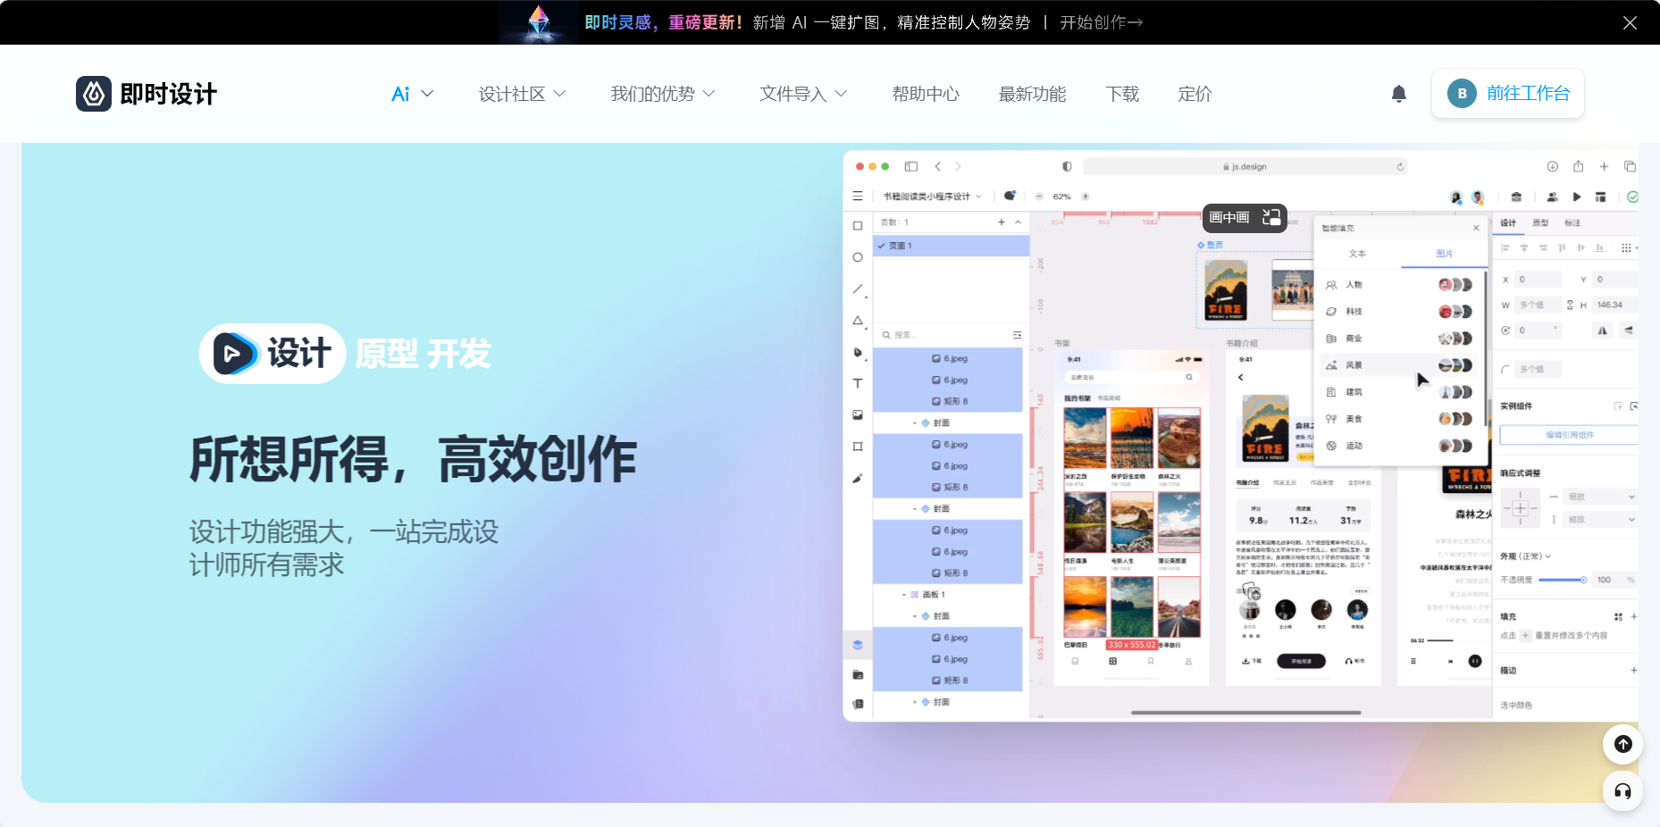Open the 下载 navigation item
The height and width of the screenshot is (827, 1660).
coord(1122,94)
